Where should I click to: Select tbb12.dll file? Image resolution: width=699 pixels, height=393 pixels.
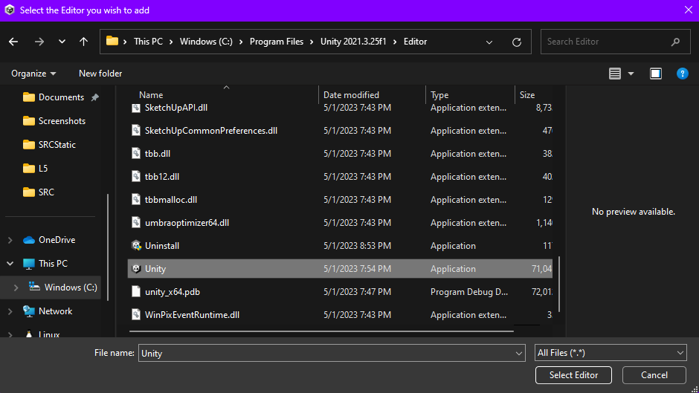tap(340, 177)
